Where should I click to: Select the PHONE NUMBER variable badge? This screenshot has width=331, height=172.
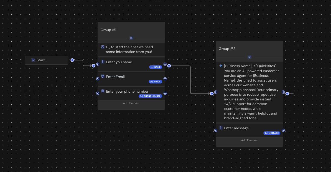(x=150, y=96)
